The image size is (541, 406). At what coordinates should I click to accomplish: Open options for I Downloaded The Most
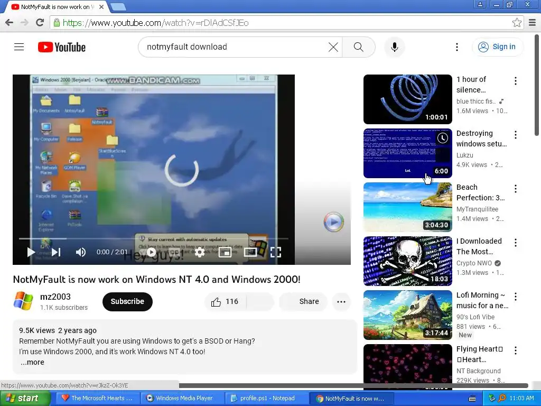(x=516, y=243)
